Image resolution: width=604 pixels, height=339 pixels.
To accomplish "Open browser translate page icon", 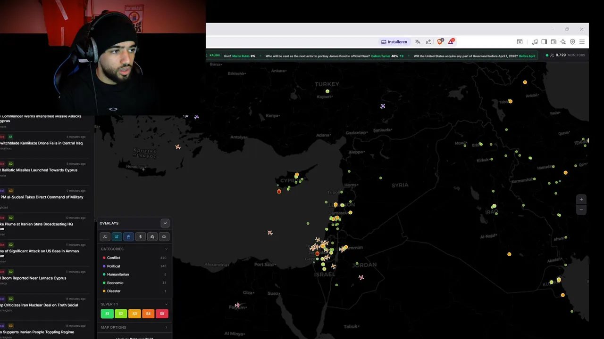I will 418,42.
